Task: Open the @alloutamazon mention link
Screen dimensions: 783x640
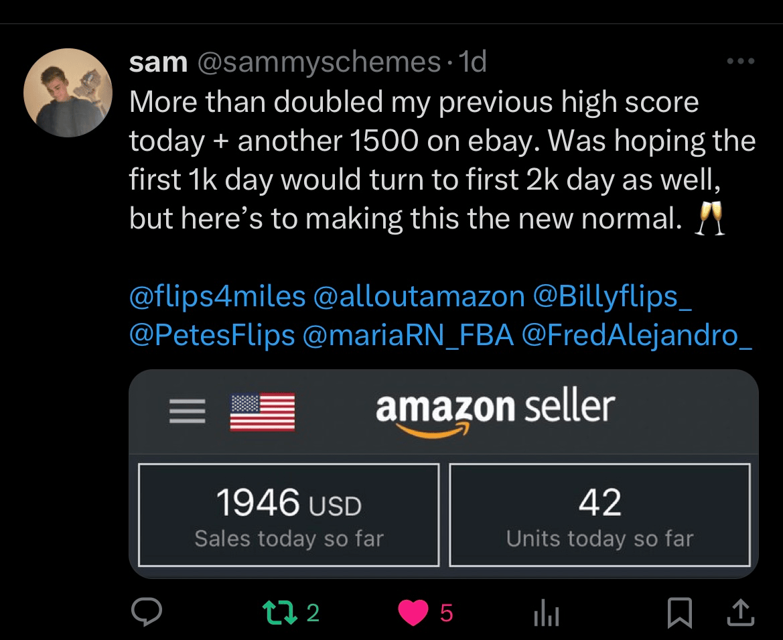Action: [x=419, y=297]
